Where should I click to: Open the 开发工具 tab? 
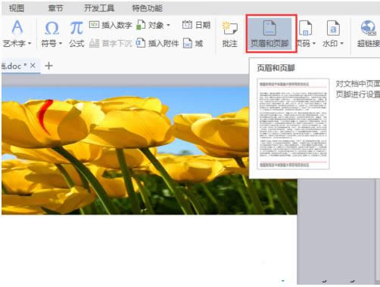point(99,8)
